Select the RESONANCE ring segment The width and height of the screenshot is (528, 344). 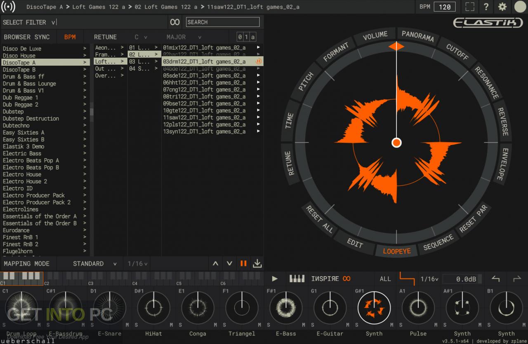[487, 83]
